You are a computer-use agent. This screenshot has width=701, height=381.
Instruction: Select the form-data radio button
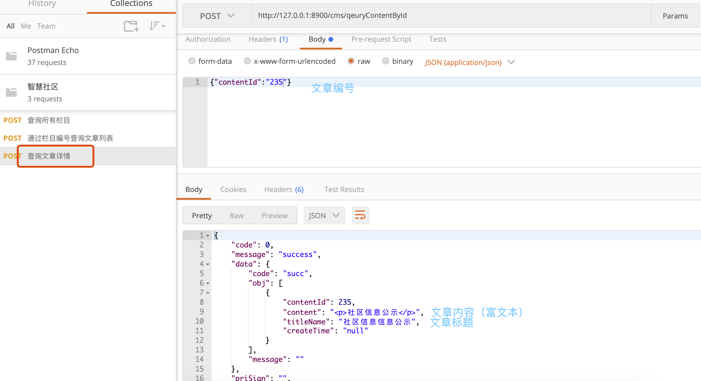point(192,61)
